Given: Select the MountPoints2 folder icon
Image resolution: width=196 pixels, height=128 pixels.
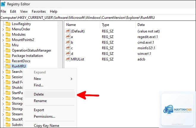Looking at the screenshot, I should [x=8, y=40].
